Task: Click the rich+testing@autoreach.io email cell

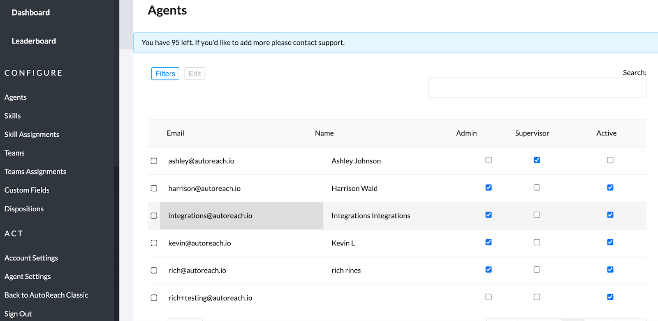Action: 242,298
